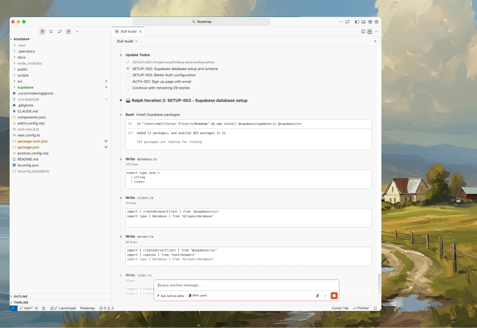The width and height of the screenshot is (477, 328).
Task: Open the Extensions view icon
Action: [x=69, y=32]
